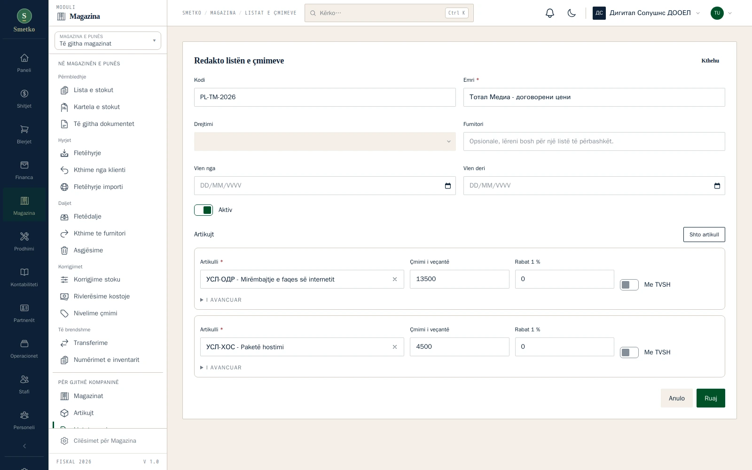Open Stafi module icon
752x470 pixels.
(24, 385)
